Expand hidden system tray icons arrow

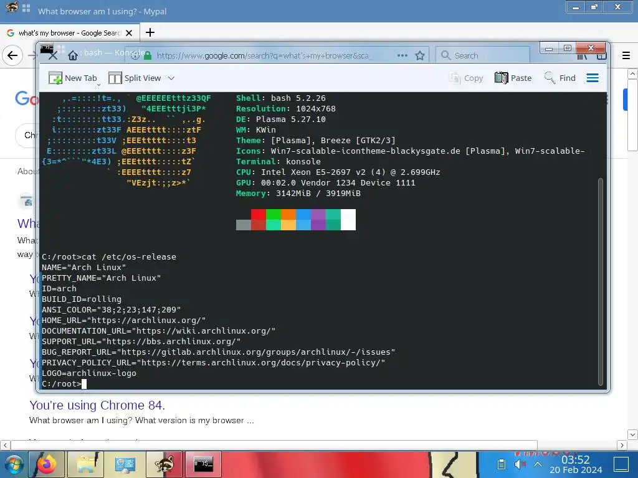tap(538, 464)
